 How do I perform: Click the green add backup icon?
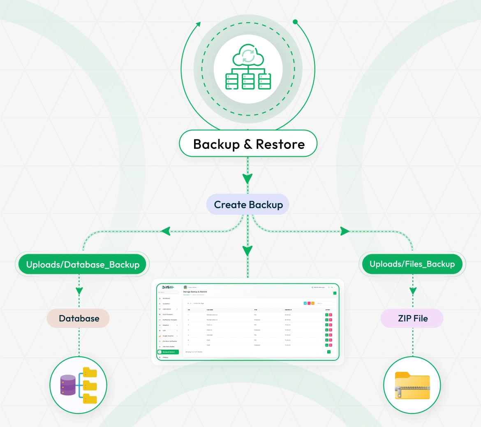(x=335, y=293)
